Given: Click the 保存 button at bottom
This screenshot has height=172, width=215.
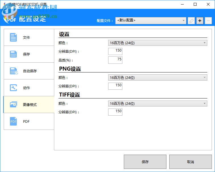Looking at the screenshot, I should click(145, 162).
